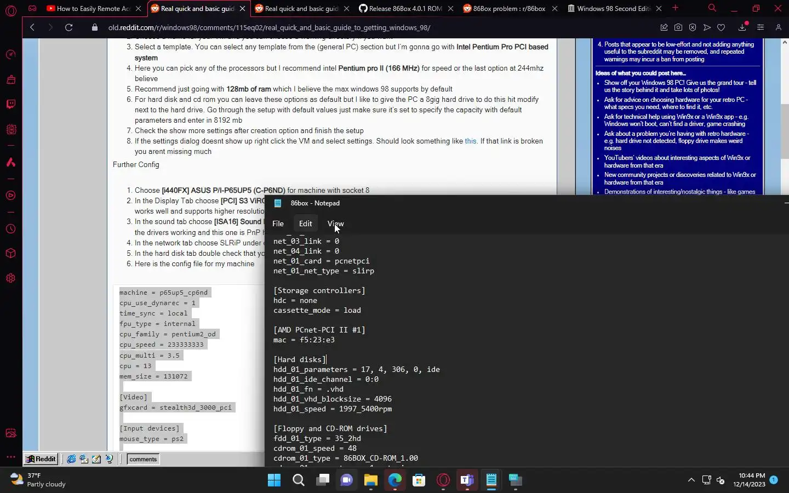
Task: Open the downloads icon in the toolbar
Action: 742,27
